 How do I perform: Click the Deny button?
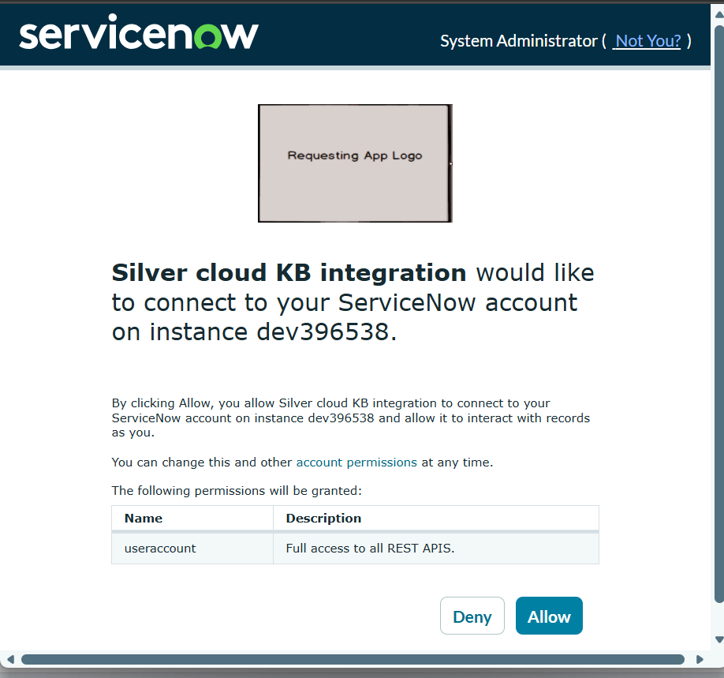[472, 616]
